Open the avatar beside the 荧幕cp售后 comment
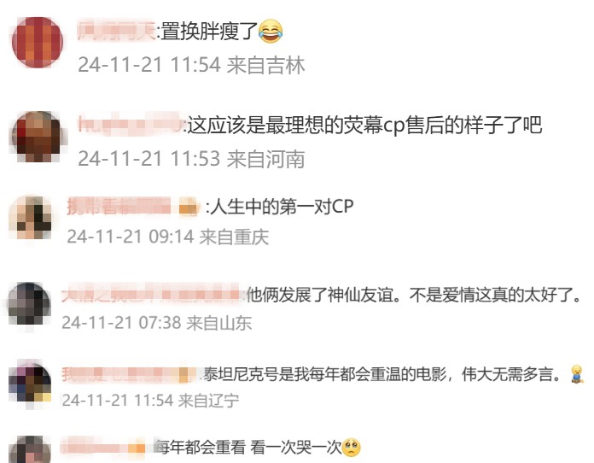The image size is (594, 463). point(37,137)
